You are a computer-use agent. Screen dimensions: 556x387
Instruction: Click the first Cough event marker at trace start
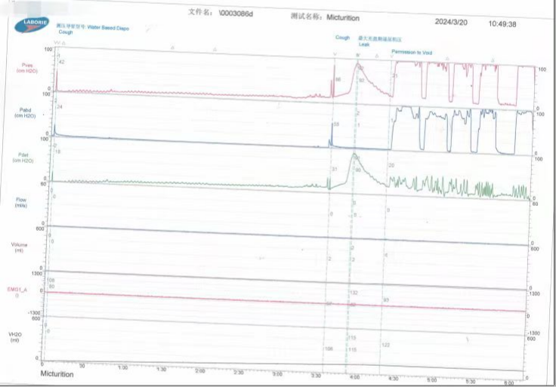66,33
